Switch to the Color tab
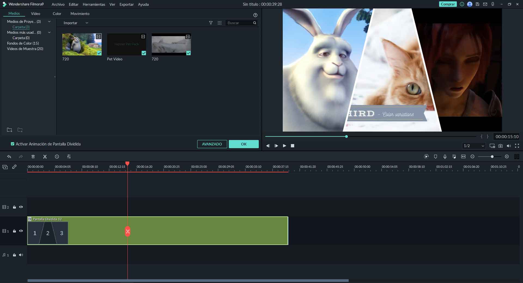 pos(57,14)
